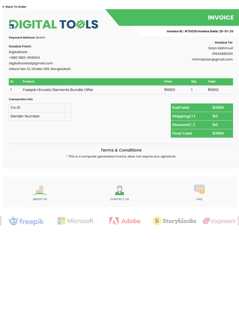Click the INVOICE banner title
Viewport: 239px width, 319px height.
pyautogui.click(x=221, y=17)
